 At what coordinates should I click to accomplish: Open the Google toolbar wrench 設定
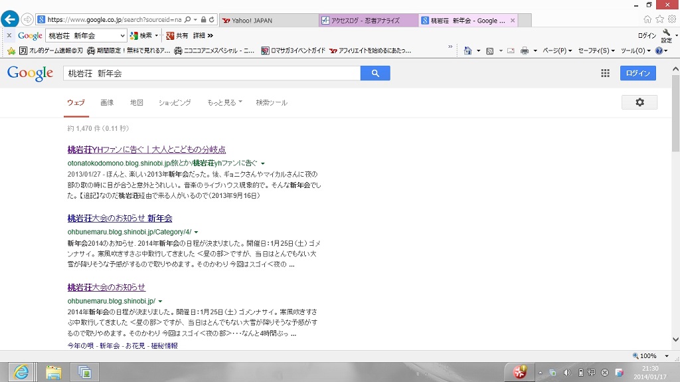(x=667, y=36)
